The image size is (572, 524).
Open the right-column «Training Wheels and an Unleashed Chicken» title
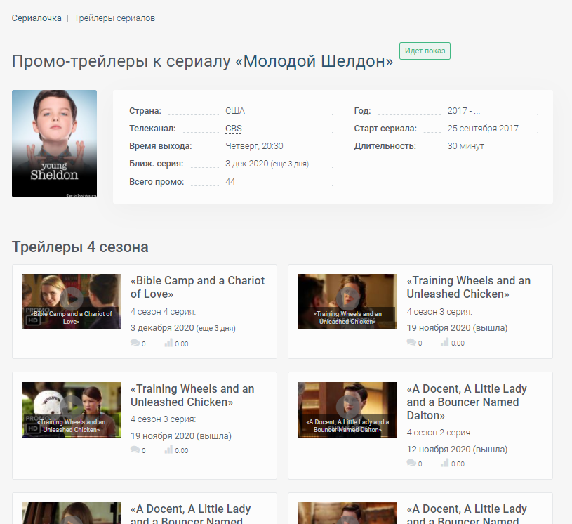point(468,287)
